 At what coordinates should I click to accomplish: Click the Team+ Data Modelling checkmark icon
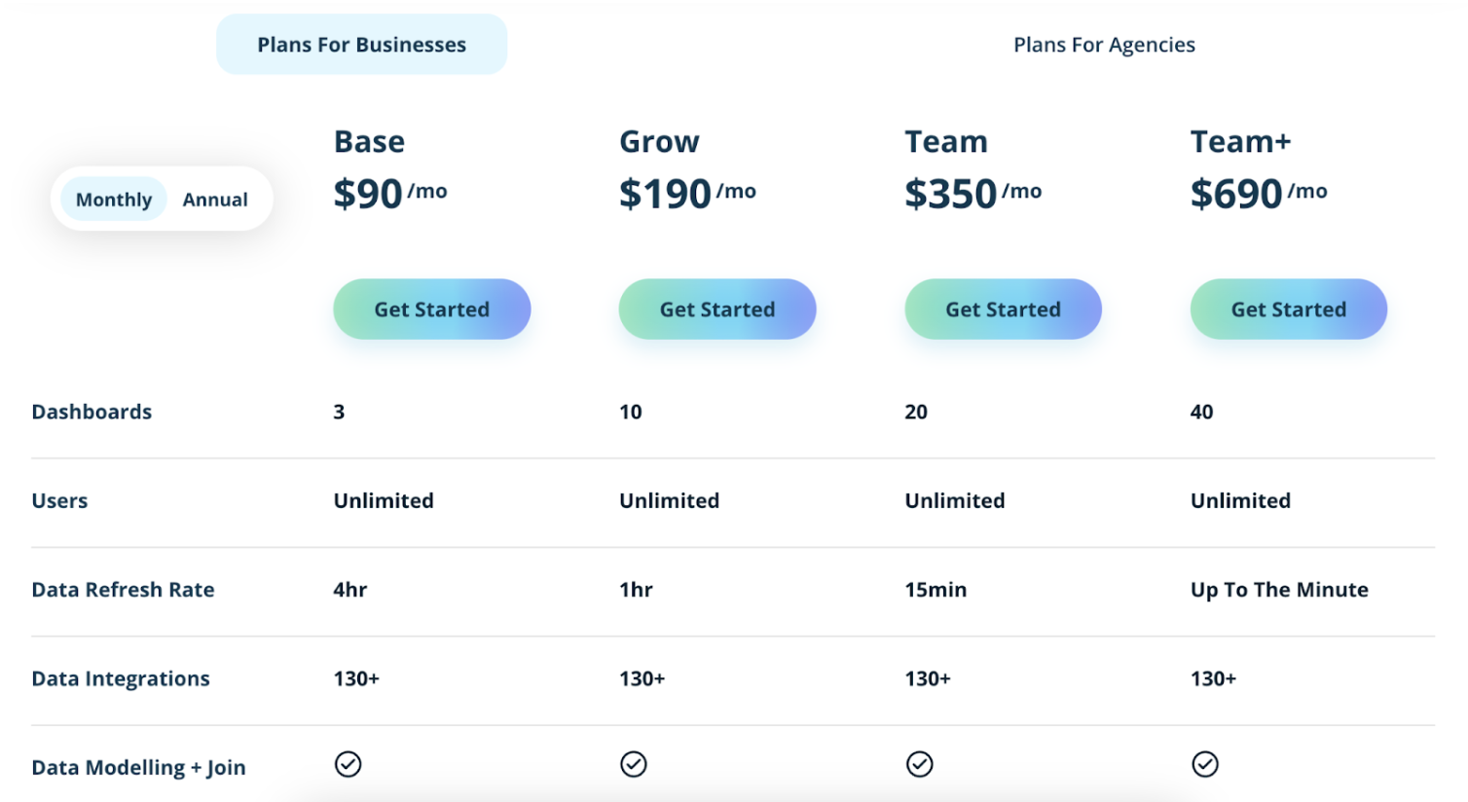(x=1204, y=764)
